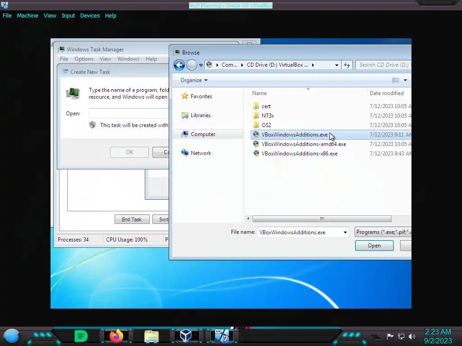Click the network tray icon
The height and width of the screenshot is (346, 462).
pos(401,336)
